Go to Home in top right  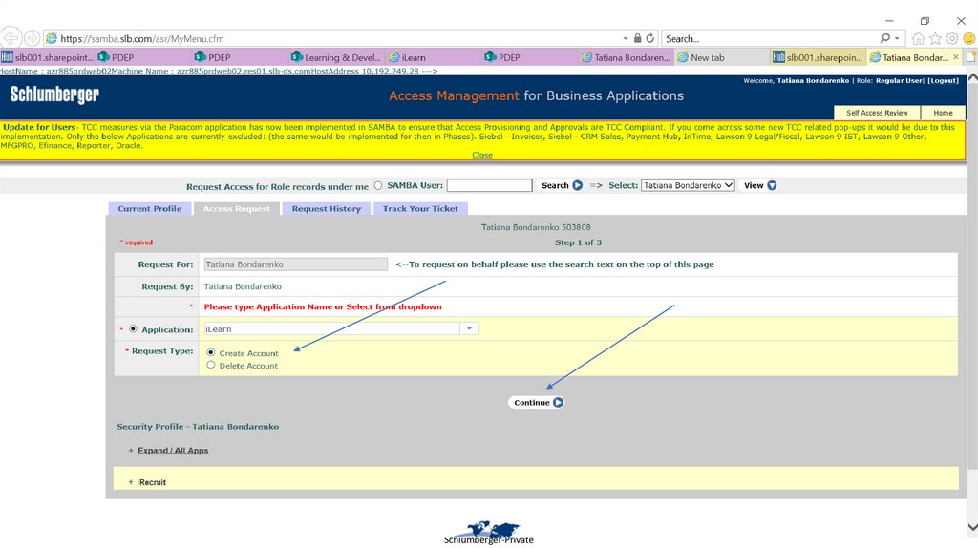tap(943, 113)
